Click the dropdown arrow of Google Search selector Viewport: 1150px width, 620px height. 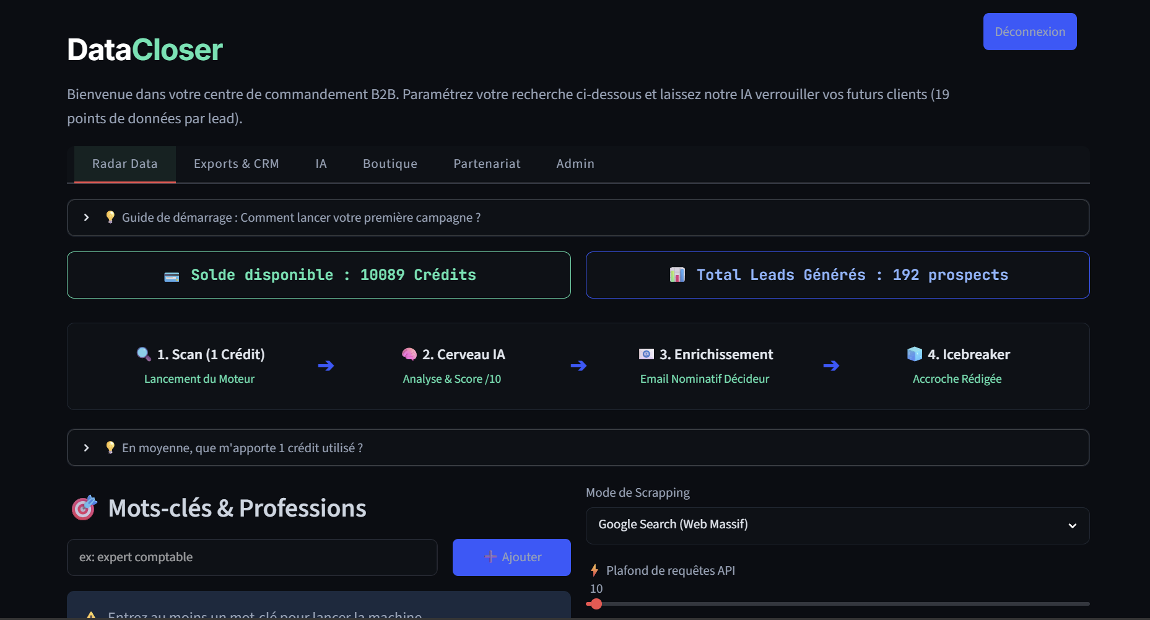(x=1073, y=526)
